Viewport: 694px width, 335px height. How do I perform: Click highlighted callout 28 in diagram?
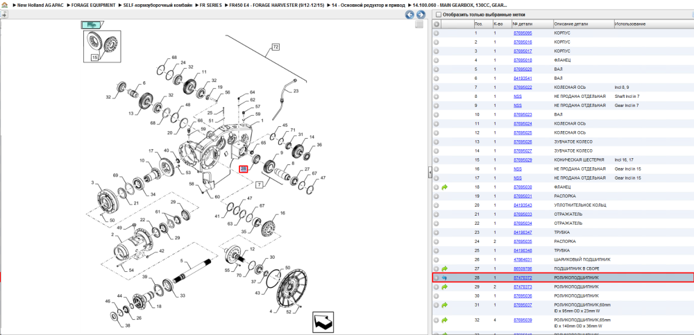coord(244,169)
